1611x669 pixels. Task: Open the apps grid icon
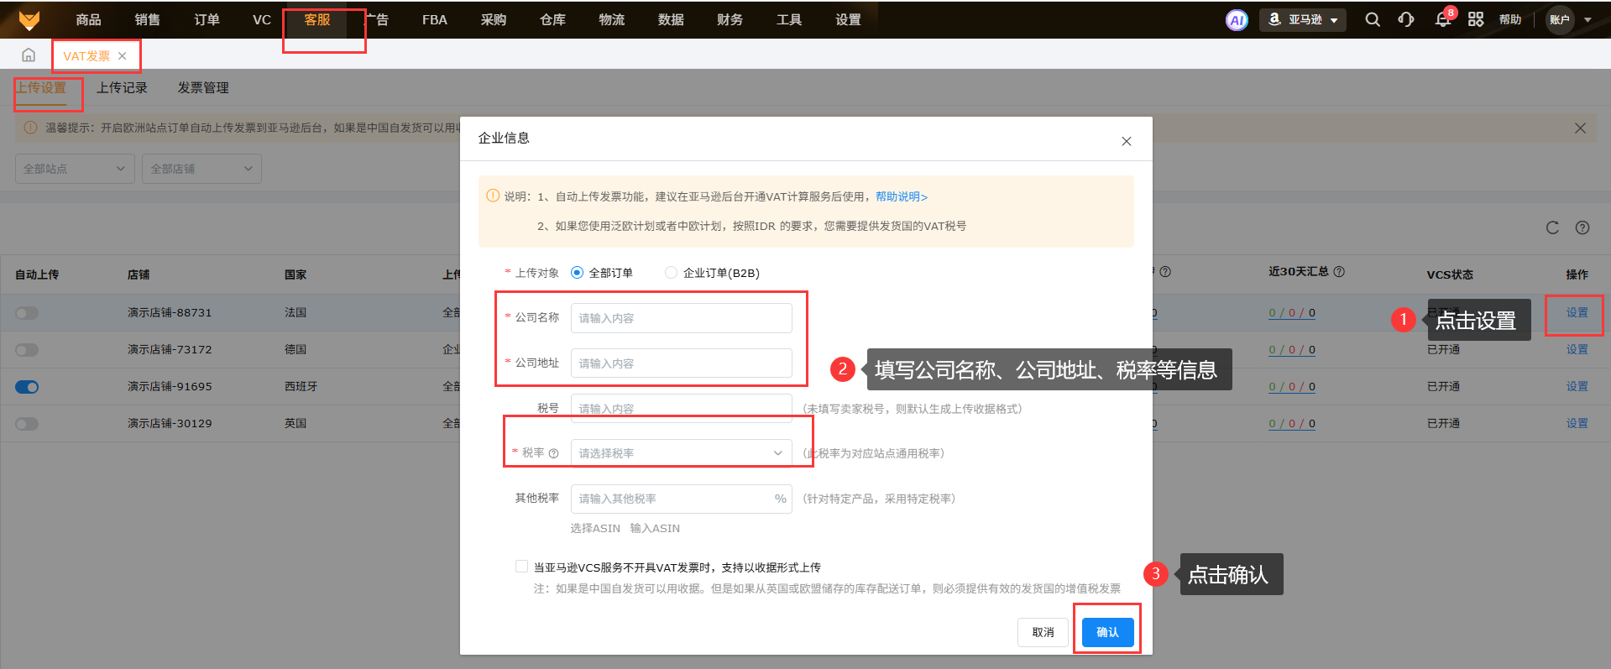click(1476, 19)
